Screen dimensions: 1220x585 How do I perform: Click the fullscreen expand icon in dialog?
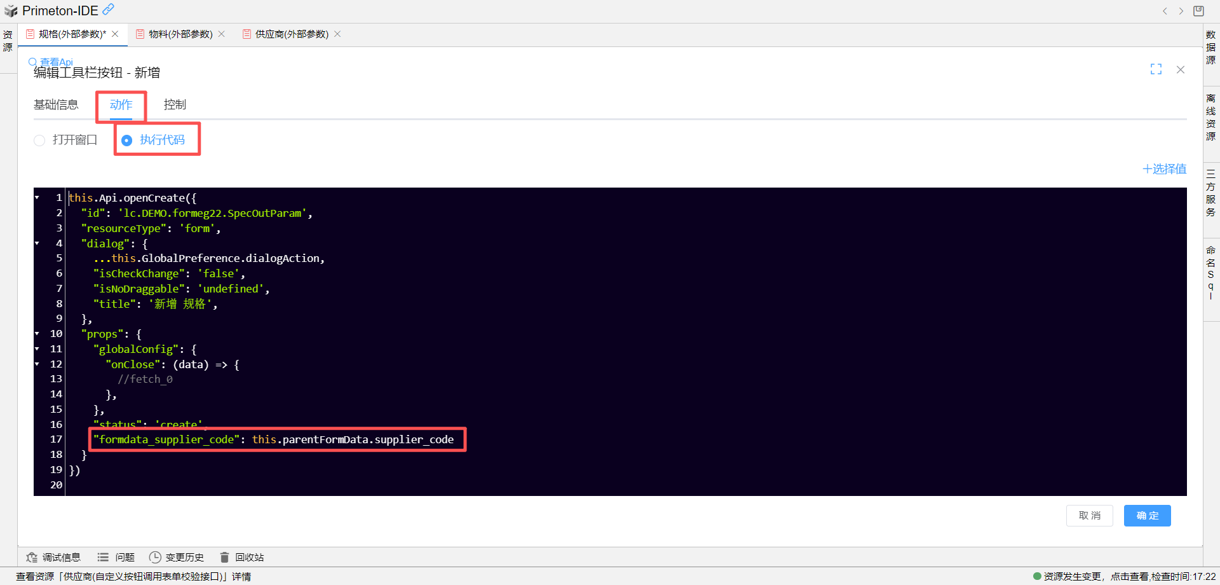coord(1156,69)
